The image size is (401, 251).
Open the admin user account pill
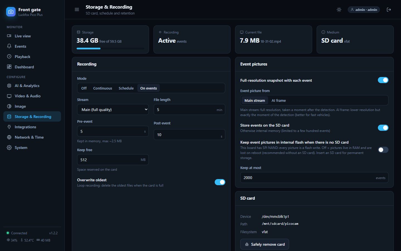pos(364,9)
